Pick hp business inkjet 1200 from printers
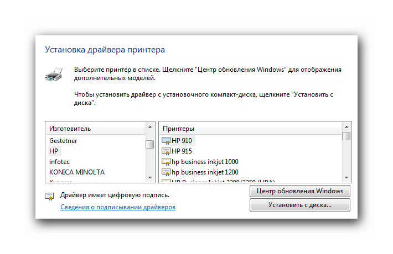393x254 pixels. [x=205, y=172]
